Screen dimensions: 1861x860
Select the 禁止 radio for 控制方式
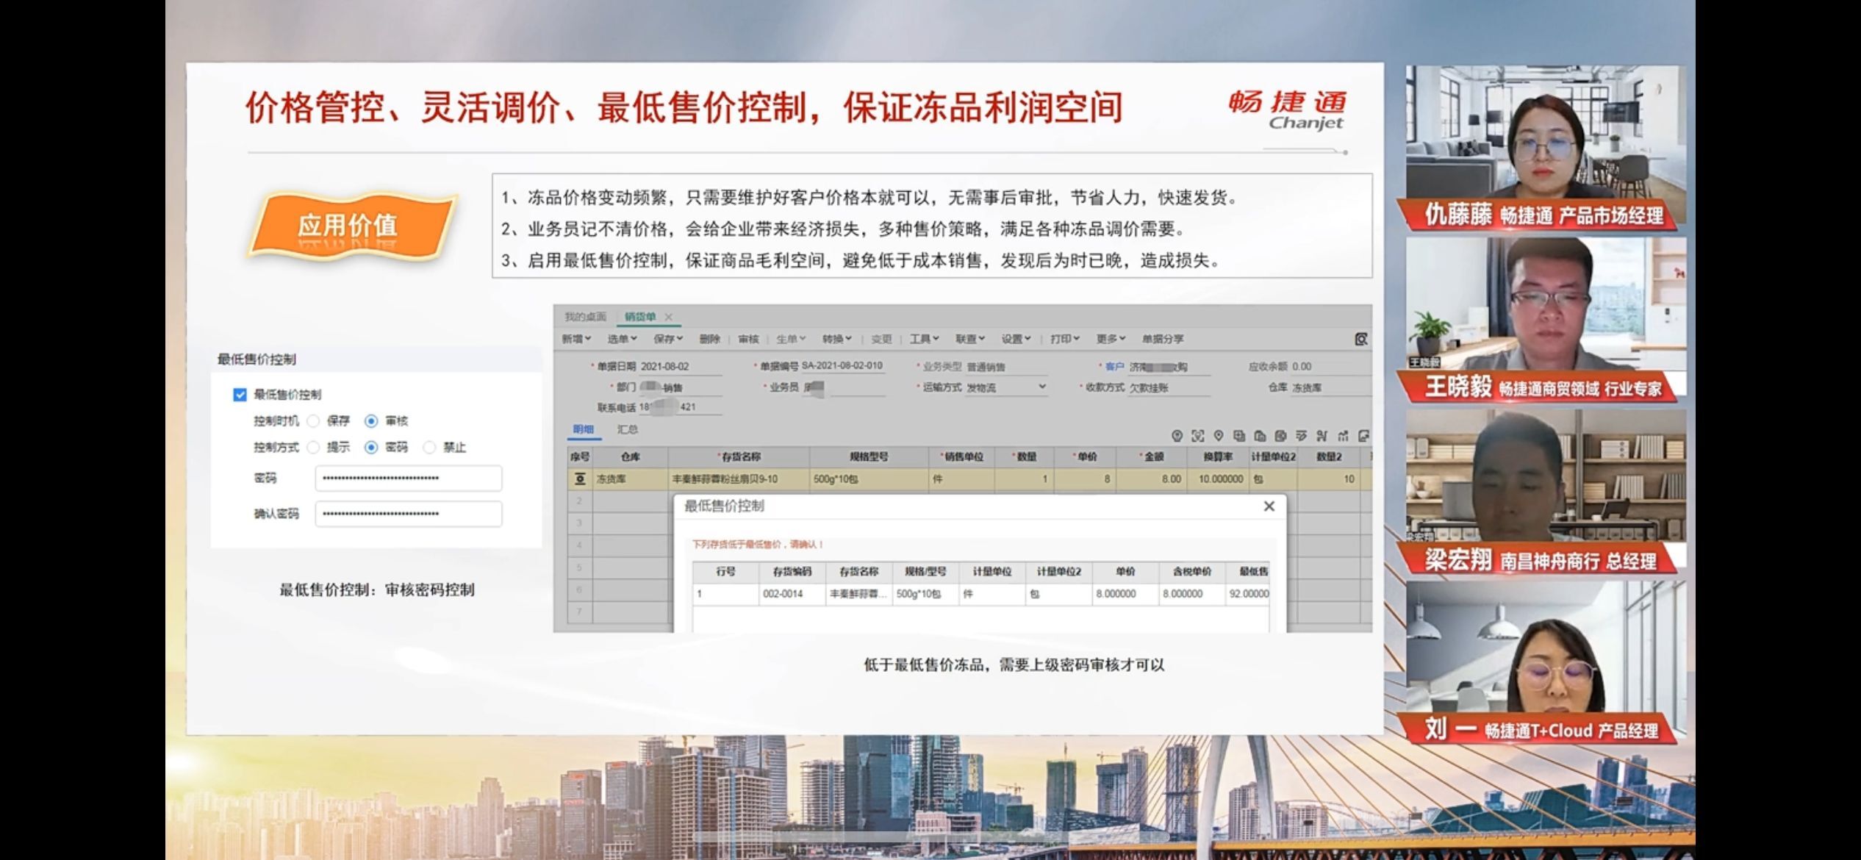tap(429, 447)
